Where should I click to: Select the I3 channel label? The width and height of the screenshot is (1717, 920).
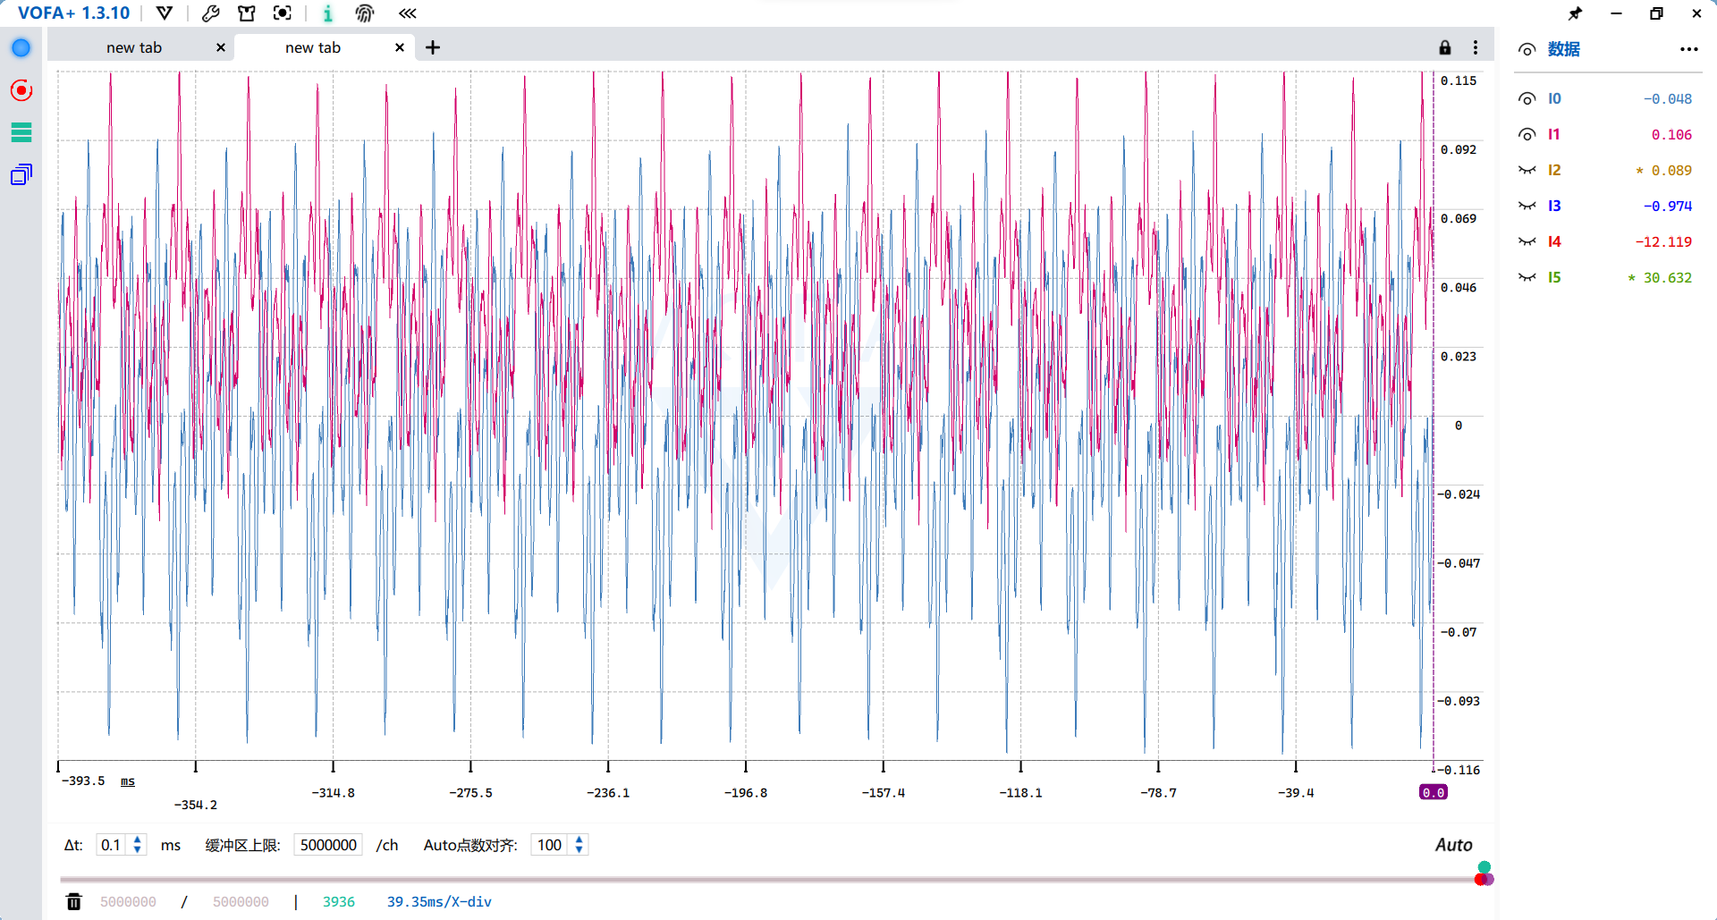(1554, 206)
